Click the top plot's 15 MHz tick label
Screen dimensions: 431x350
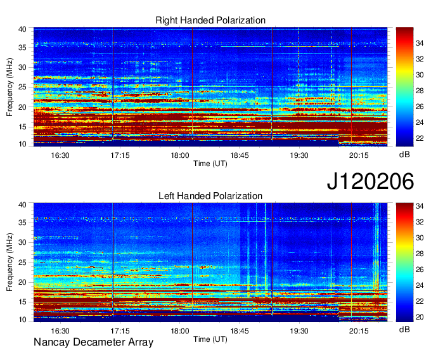pyautogui.click(x=22, y=127)
